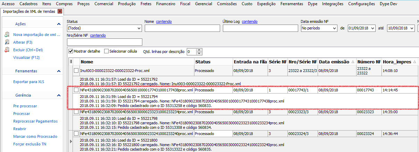Click the Nro/Série NF filter input field
The height and width of the screenshot is (152, 419).
pos(104,42)
